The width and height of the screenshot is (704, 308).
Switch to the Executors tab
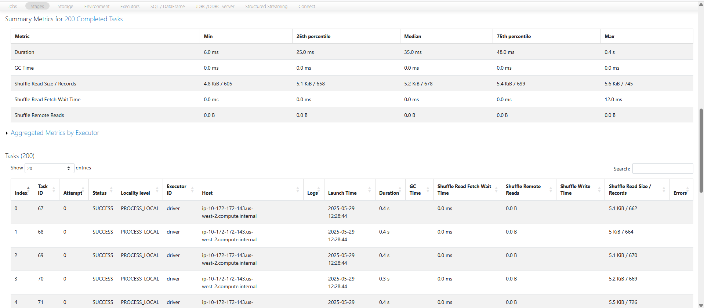[x=130, y=7]
